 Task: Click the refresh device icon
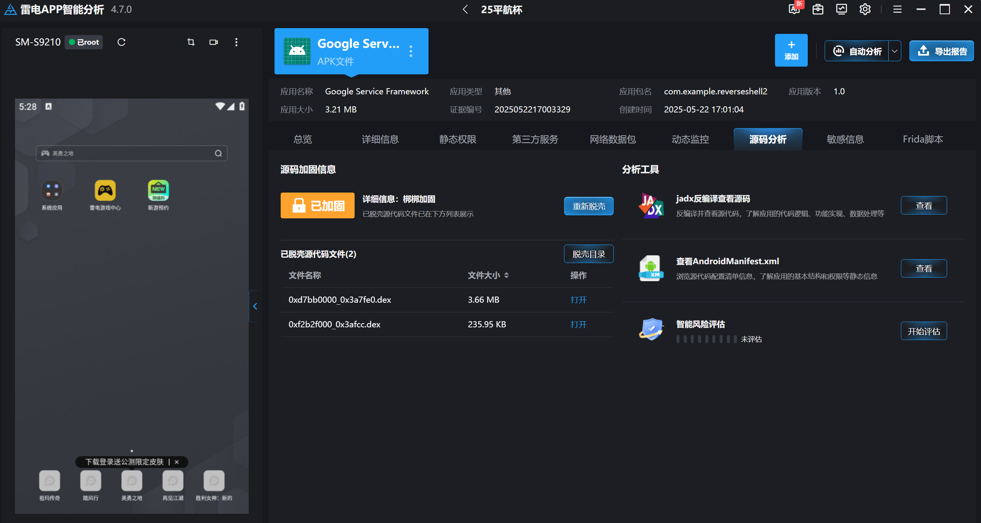[x=121, y=42]
